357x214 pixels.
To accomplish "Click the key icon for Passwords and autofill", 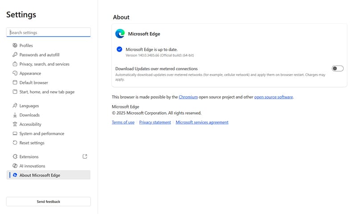I will click(x=15, y=55).
